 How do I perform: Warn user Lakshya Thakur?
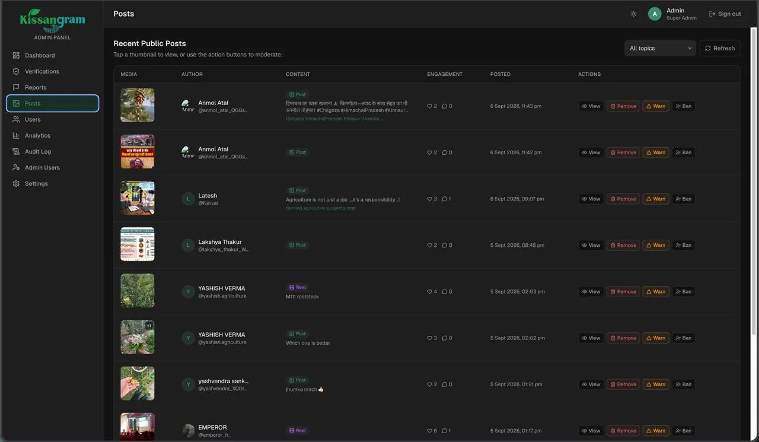coord(656,245)
